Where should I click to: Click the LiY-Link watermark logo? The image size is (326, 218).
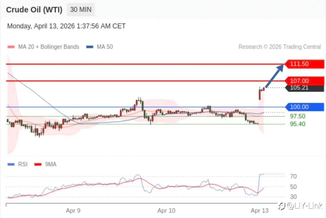tap(300, 206)
